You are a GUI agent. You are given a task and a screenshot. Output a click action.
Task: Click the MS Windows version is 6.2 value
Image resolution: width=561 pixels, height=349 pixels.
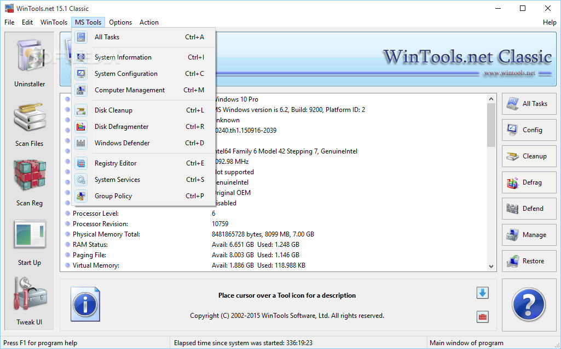(290, 110)
